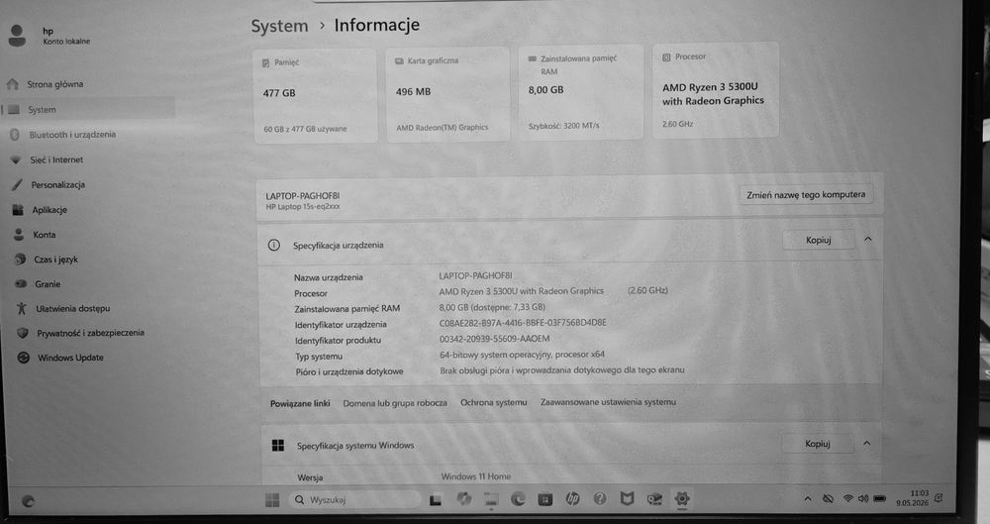Collapse the Specyfikacja urządzenia section
The width and height of the screenshot is (990, 524).
pos(868,239)
